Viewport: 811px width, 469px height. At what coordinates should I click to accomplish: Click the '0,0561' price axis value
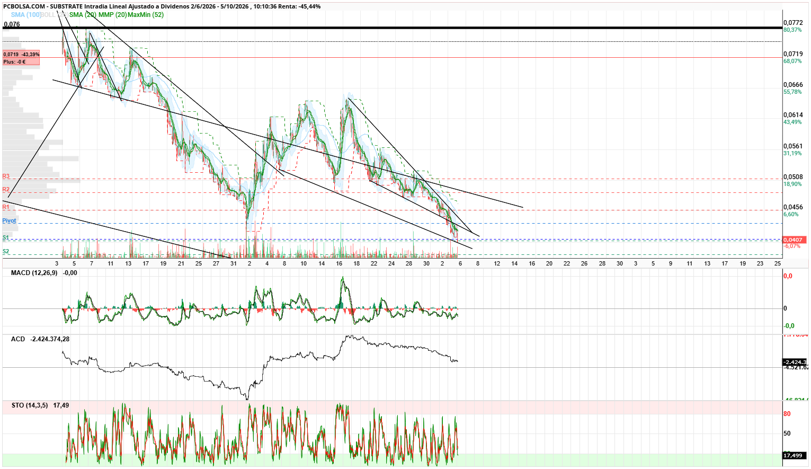(x=793, y=146)
